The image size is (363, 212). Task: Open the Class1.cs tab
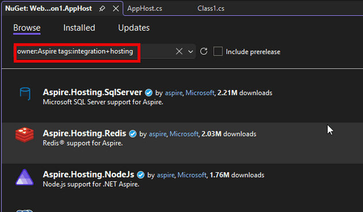(211, 9)
